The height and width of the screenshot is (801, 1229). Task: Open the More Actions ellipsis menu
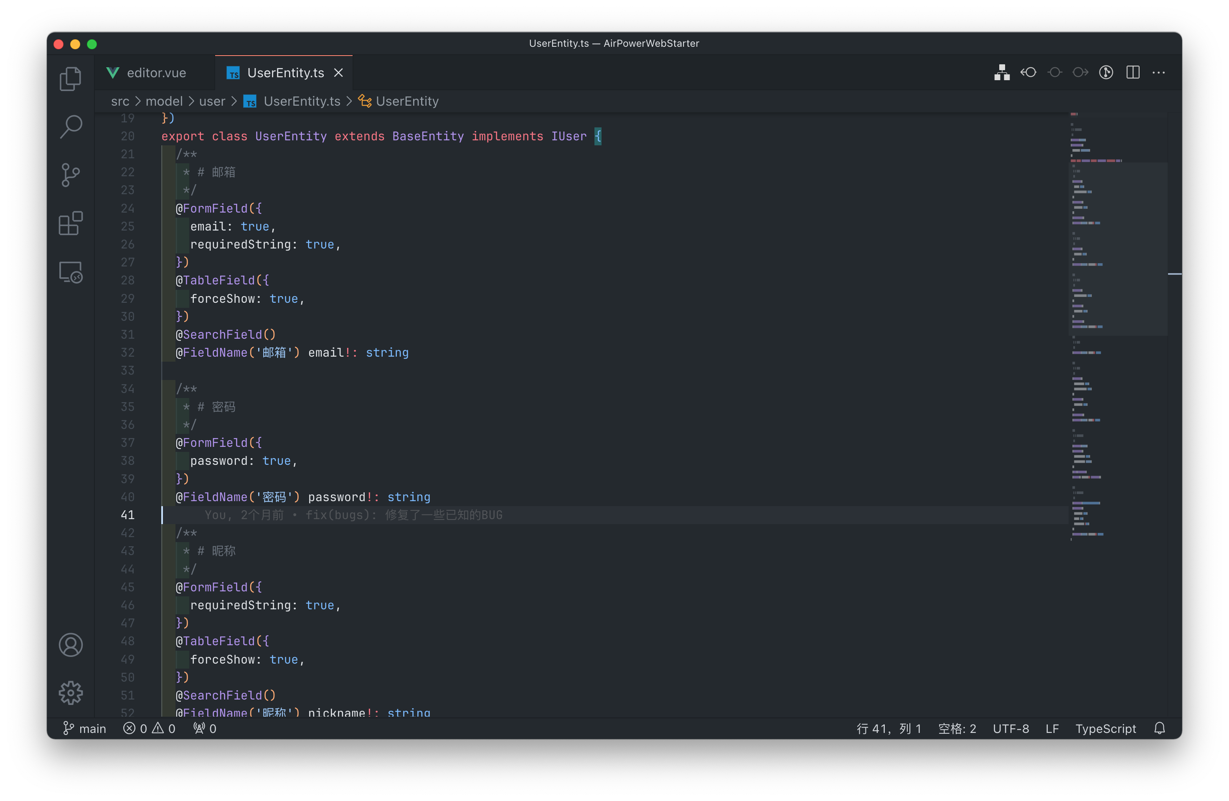1158,73
